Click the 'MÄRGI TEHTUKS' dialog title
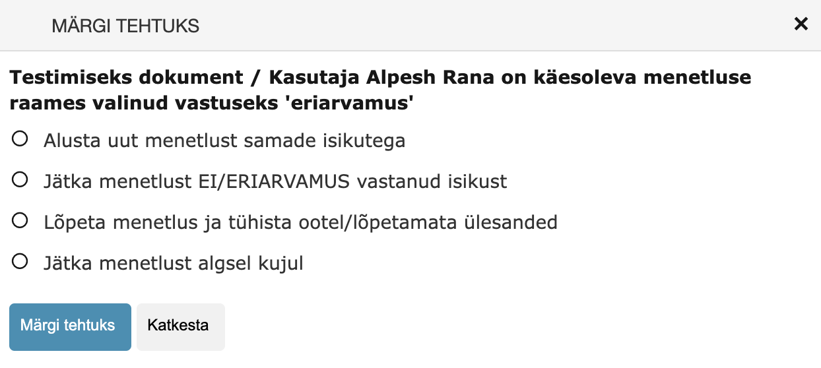 click(x=125, y=26)
